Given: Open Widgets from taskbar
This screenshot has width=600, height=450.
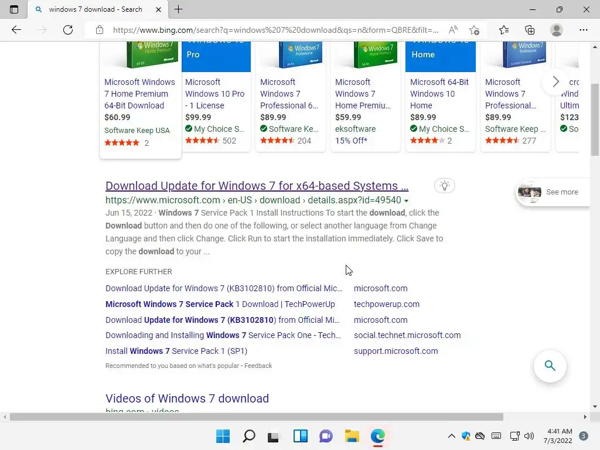Looking at the screenshot, I should [301, 436].
